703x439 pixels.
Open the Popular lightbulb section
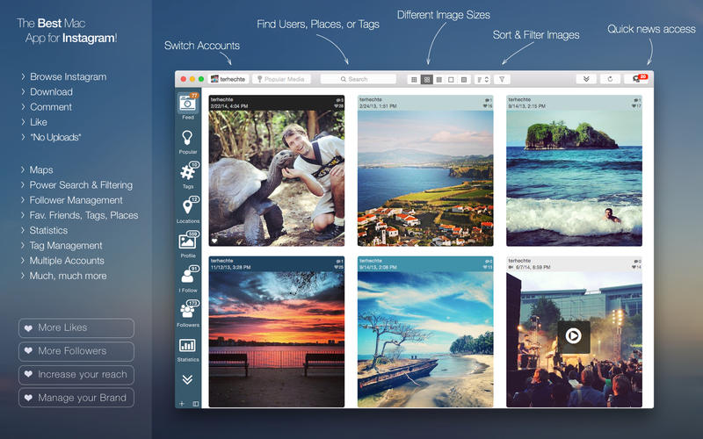(x=188, y=140)
